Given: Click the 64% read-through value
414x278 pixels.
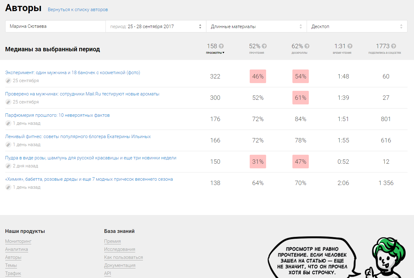Looking at the screenshot, I should 258,183.
